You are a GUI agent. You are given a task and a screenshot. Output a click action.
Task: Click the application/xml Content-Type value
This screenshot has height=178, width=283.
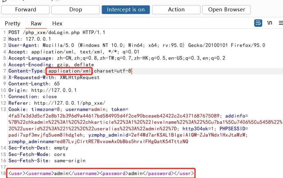tap(70, 71)
